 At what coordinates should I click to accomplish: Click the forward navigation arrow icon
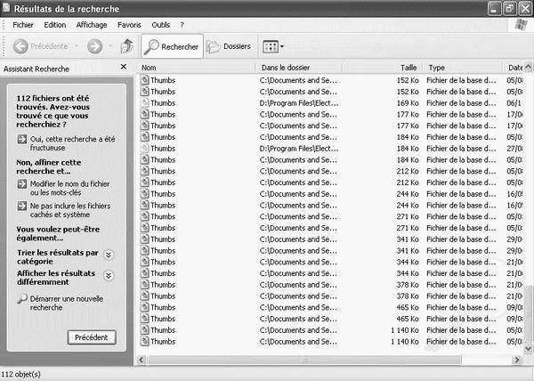coord(94,46)
